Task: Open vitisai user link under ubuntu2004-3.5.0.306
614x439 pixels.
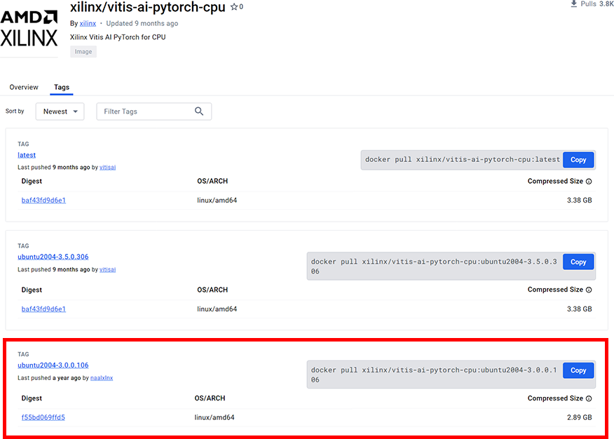Action: pyautogui.click(x=107, y=269)
